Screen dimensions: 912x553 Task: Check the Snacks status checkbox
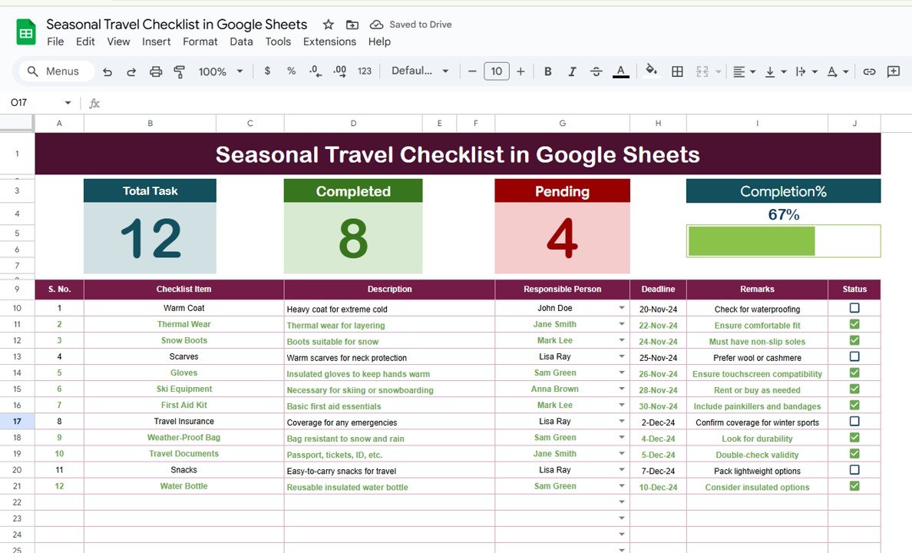coord(854,469)
